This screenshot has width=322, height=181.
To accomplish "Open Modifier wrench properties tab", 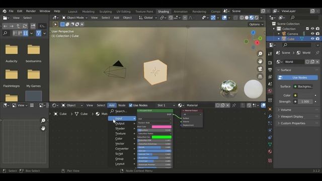I will [x=270, y=116].
